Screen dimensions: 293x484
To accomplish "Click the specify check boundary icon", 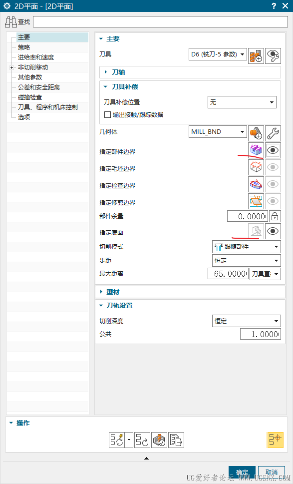I will 256,184.
